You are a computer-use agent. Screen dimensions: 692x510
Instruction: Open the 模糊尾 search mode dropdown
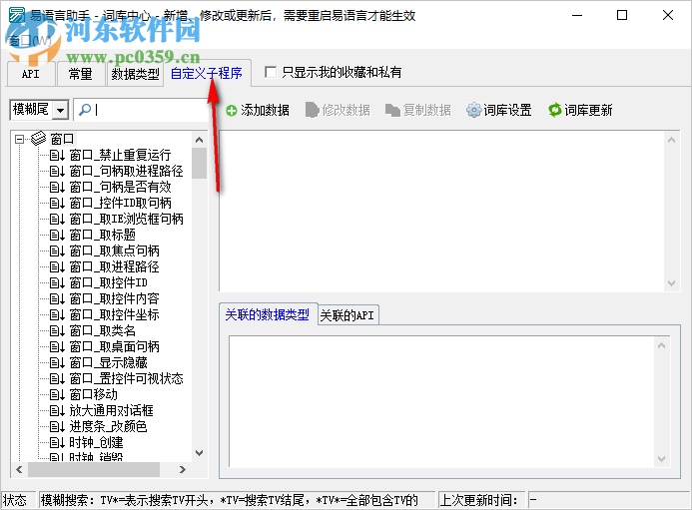point(61,110)
